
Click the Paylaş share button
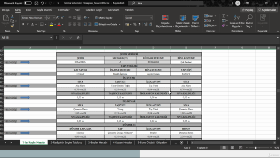pos(248,10)
